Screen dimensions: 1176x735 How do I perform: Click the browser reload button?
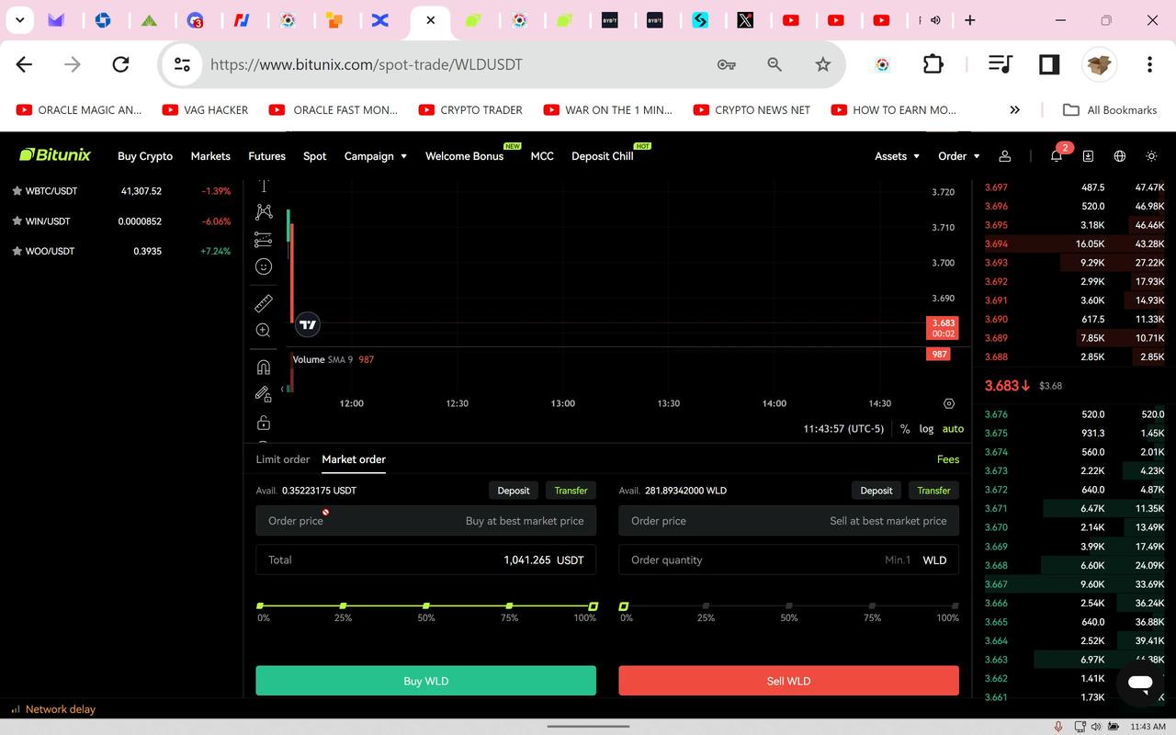[x=120, y=64]
